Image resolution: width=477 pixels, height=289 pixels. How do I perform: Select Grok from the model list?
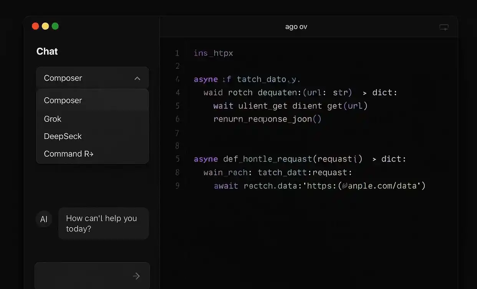pyautogui.click(x=53, y=119)
